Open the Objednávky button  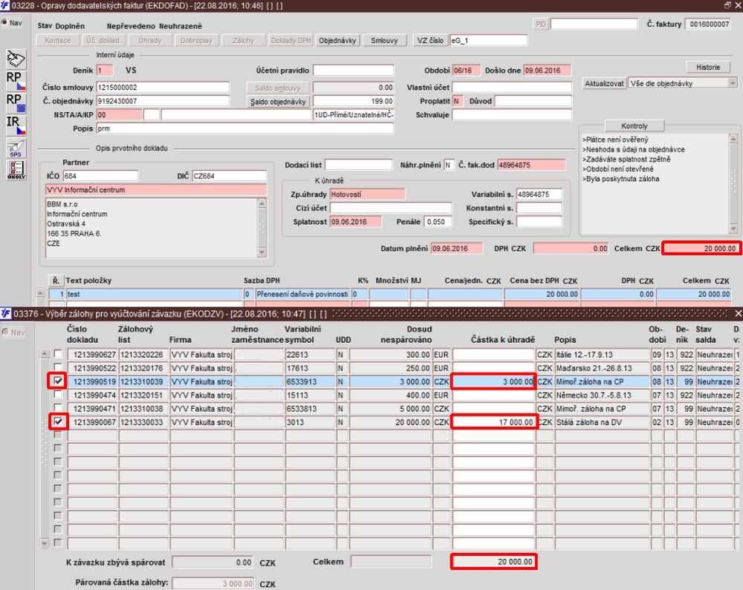pos(338,40)
